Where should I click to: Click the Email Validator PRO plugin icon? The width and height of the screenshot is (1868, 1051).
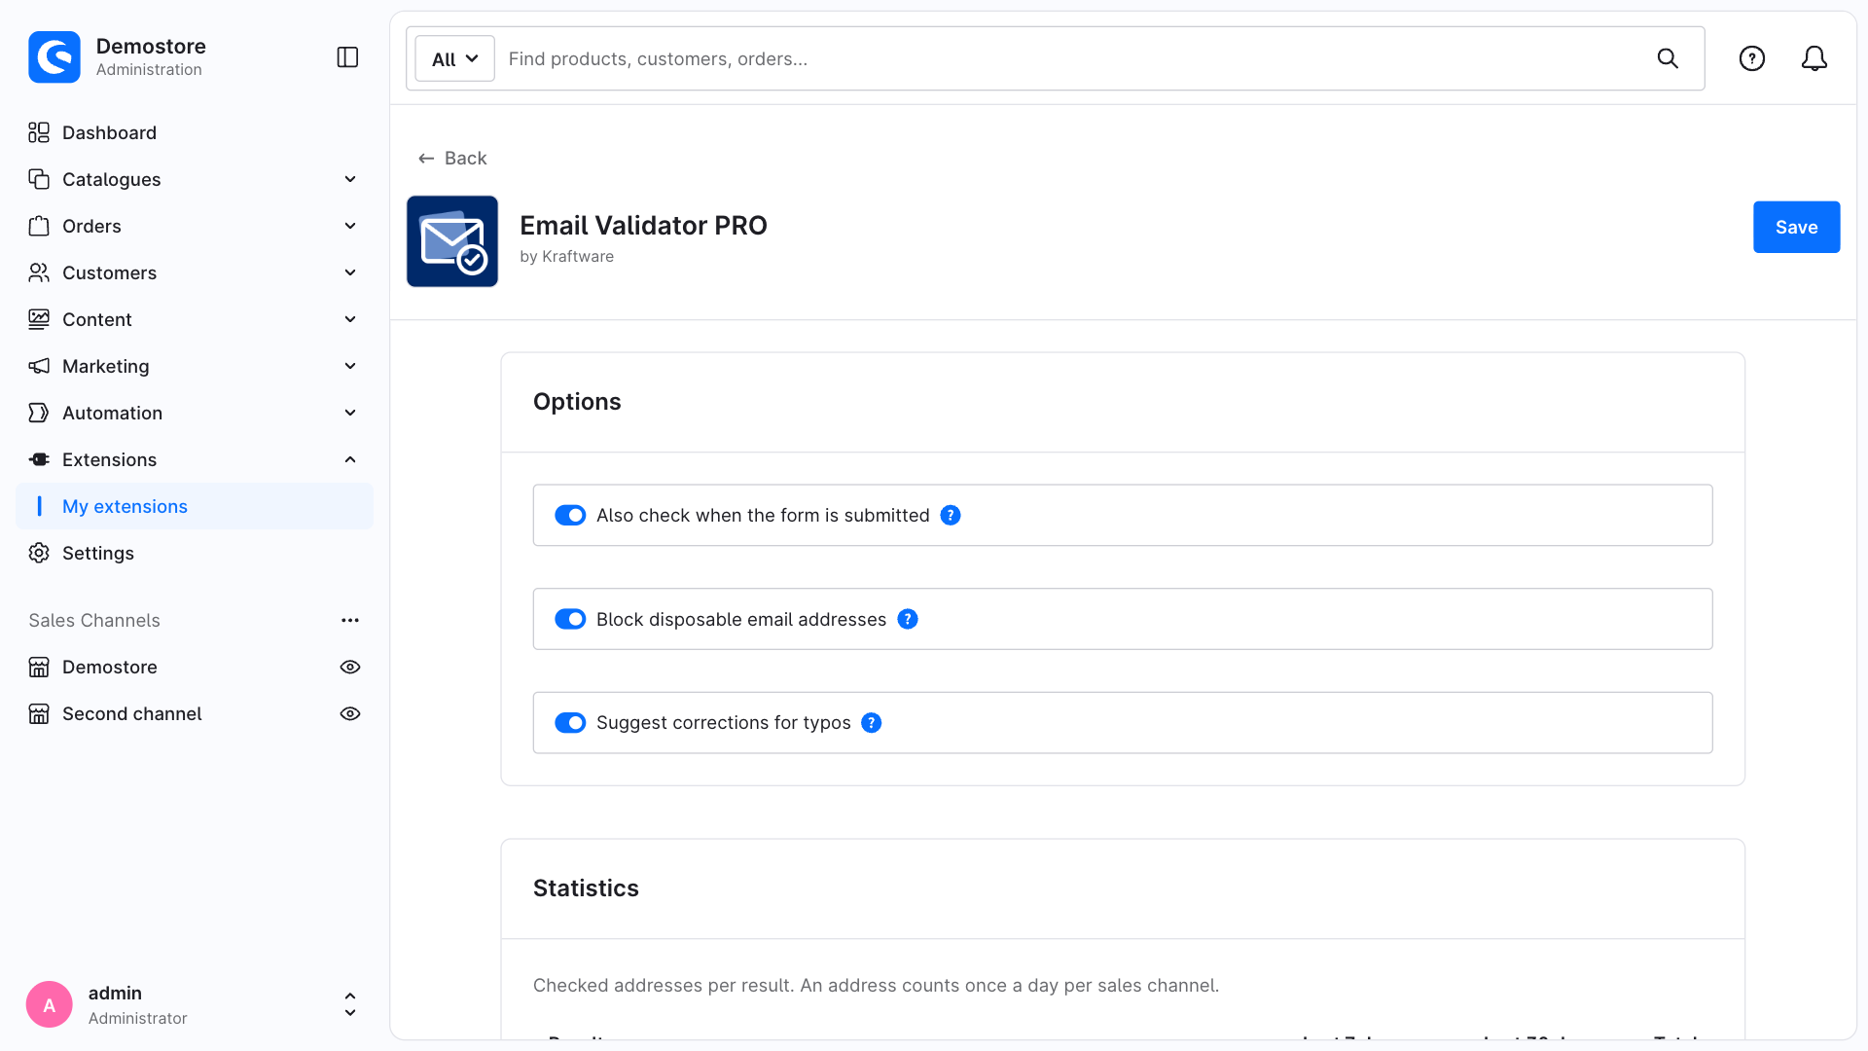click(452, 241)
